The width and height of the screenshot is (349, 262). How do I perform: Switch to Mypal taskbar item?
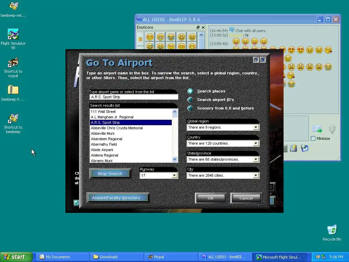tap(171, 257)
